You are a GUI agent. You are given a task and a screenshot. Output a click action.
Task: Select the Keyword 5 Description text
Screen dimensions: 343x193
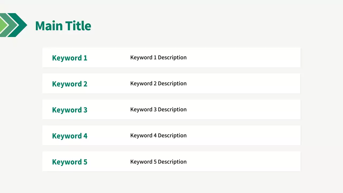pos(158,162)
